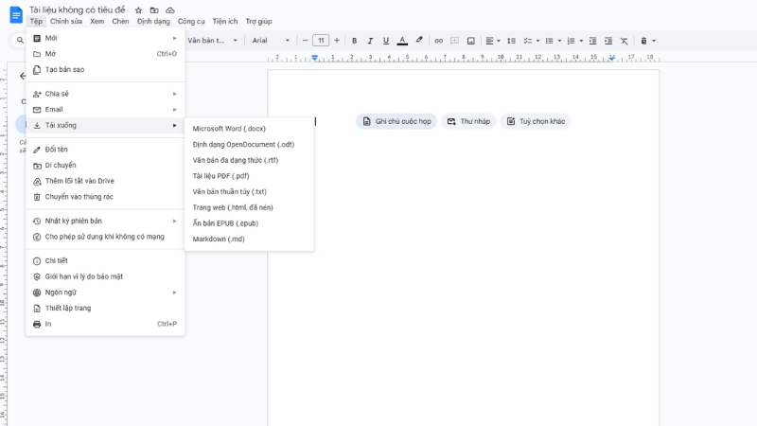Open the Xem menu
The height and width of the screenshot is (426, 757).
[x=97, y=21]
